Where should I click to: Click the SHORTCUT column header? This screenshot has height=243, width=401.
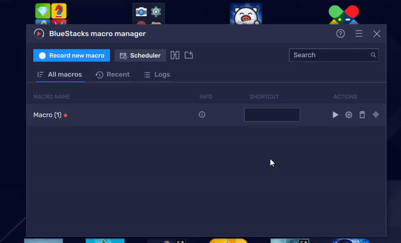pyautogui.click(x=264, y=97)
